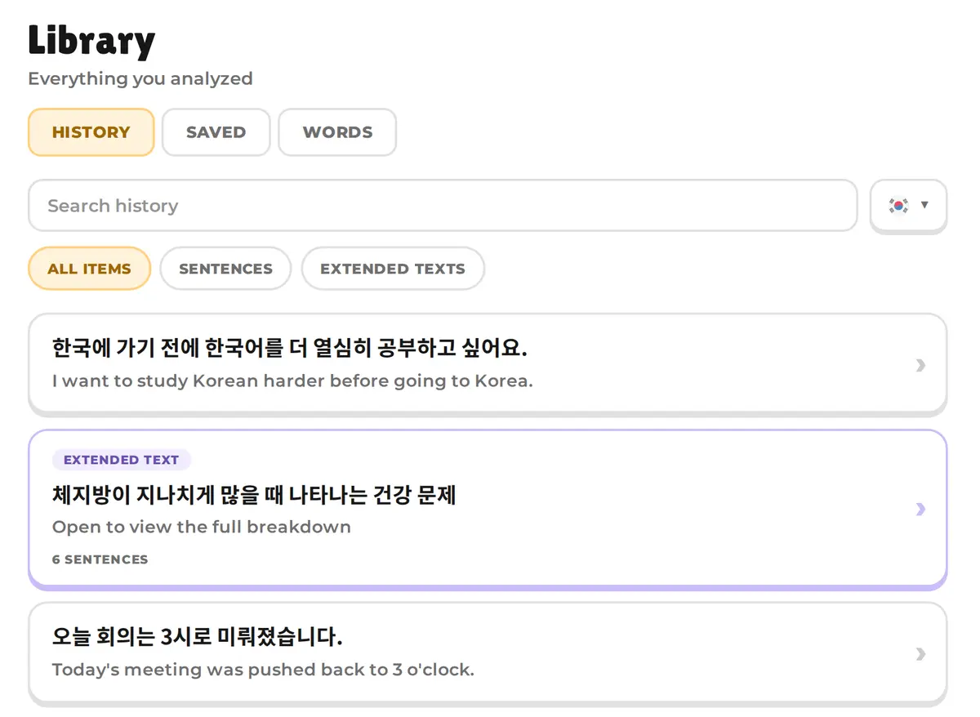Open sentence 오늘 회의는 3시로 미뤄졌습니다
Image resolution: width=980 pixels, height=717 pixels.
click(x=198, y=637)
